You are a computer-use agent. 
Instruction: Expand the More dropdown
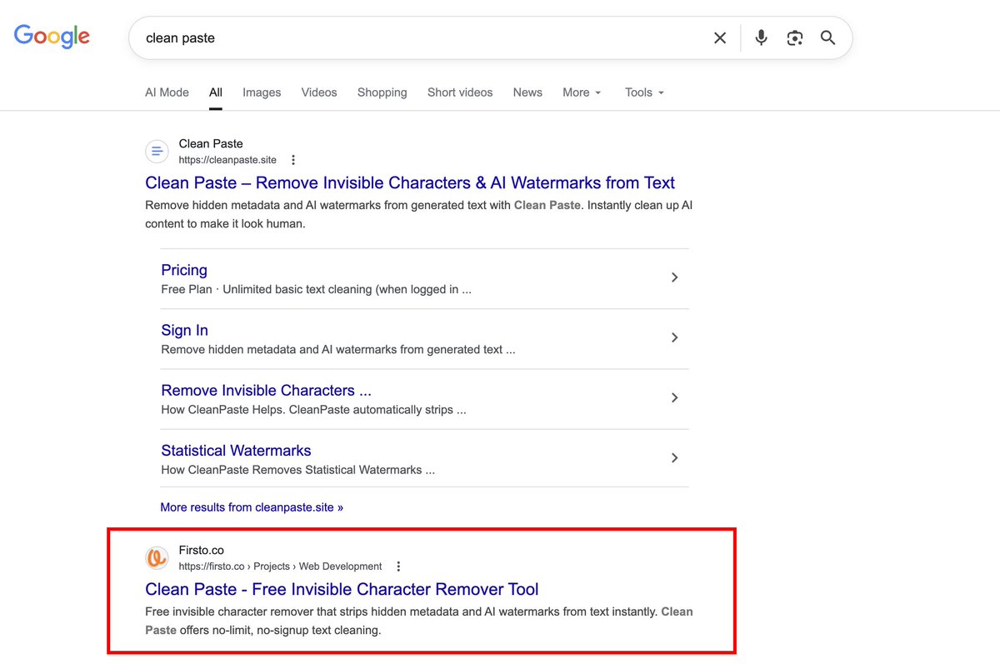tap(582, 92)
